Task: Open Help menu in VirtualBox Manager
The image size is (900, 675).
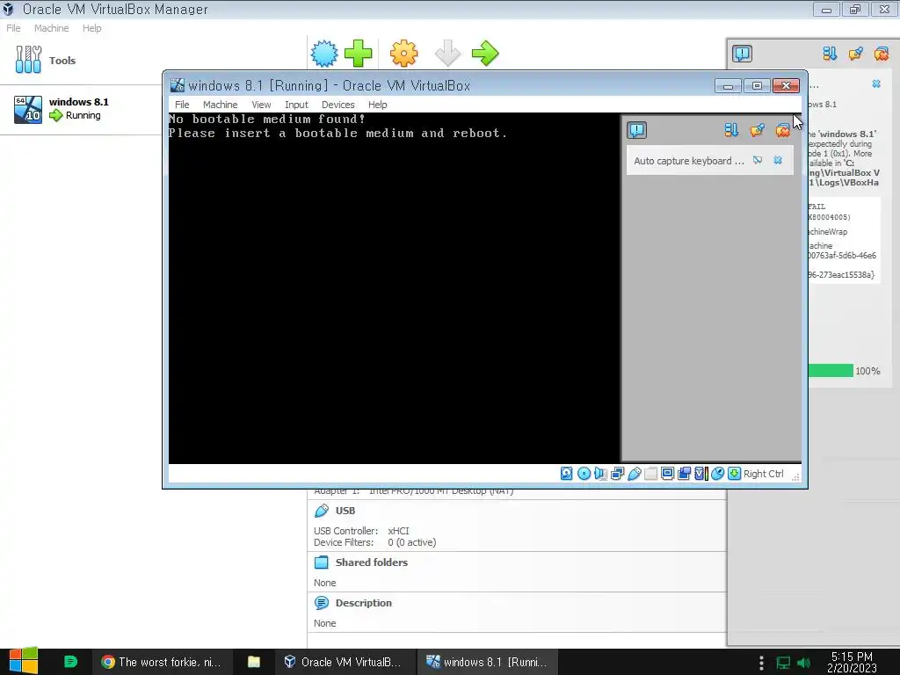Action: [x=91, y=28]
